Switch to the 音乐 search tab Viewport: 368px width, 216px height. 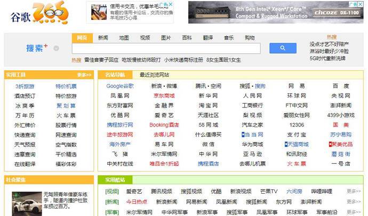click(229, 38)
